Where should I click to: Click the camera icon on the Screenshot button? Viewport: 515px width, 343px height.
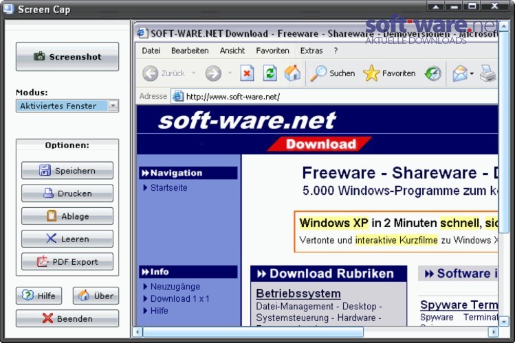pos(39,56)
